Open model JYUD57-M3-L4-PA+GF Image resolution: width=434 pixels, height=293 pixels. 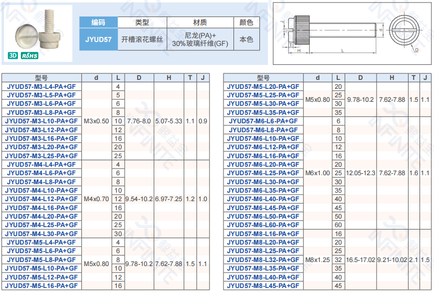point(41,86)
